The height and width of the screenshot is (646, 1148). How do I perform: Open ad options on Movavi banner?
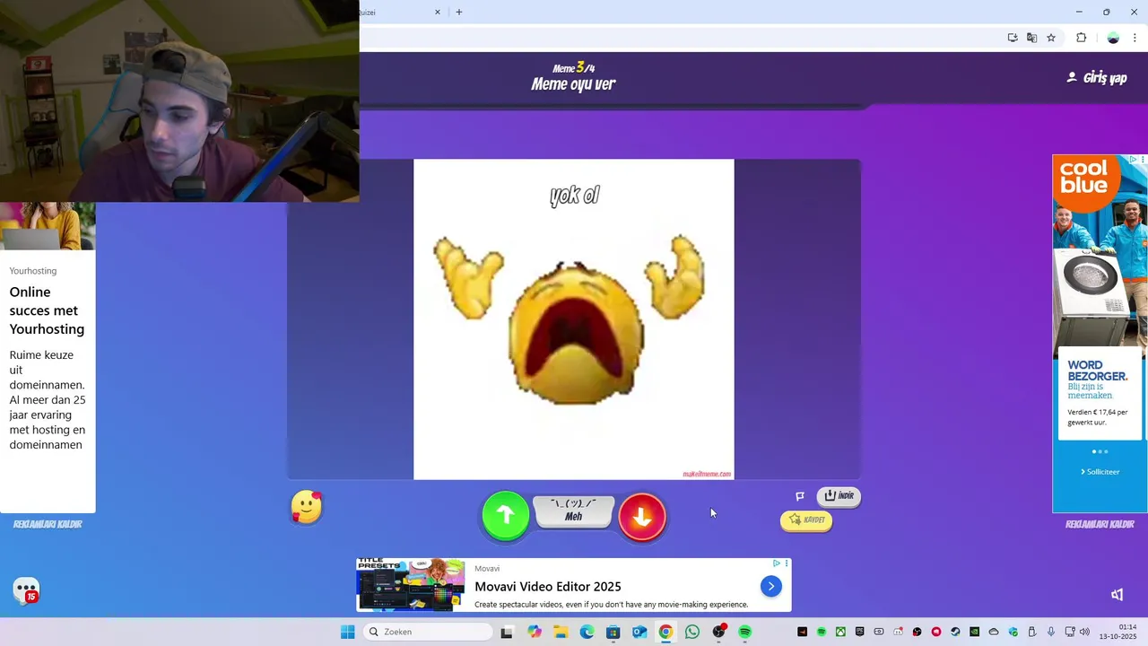tap(787, 563)
